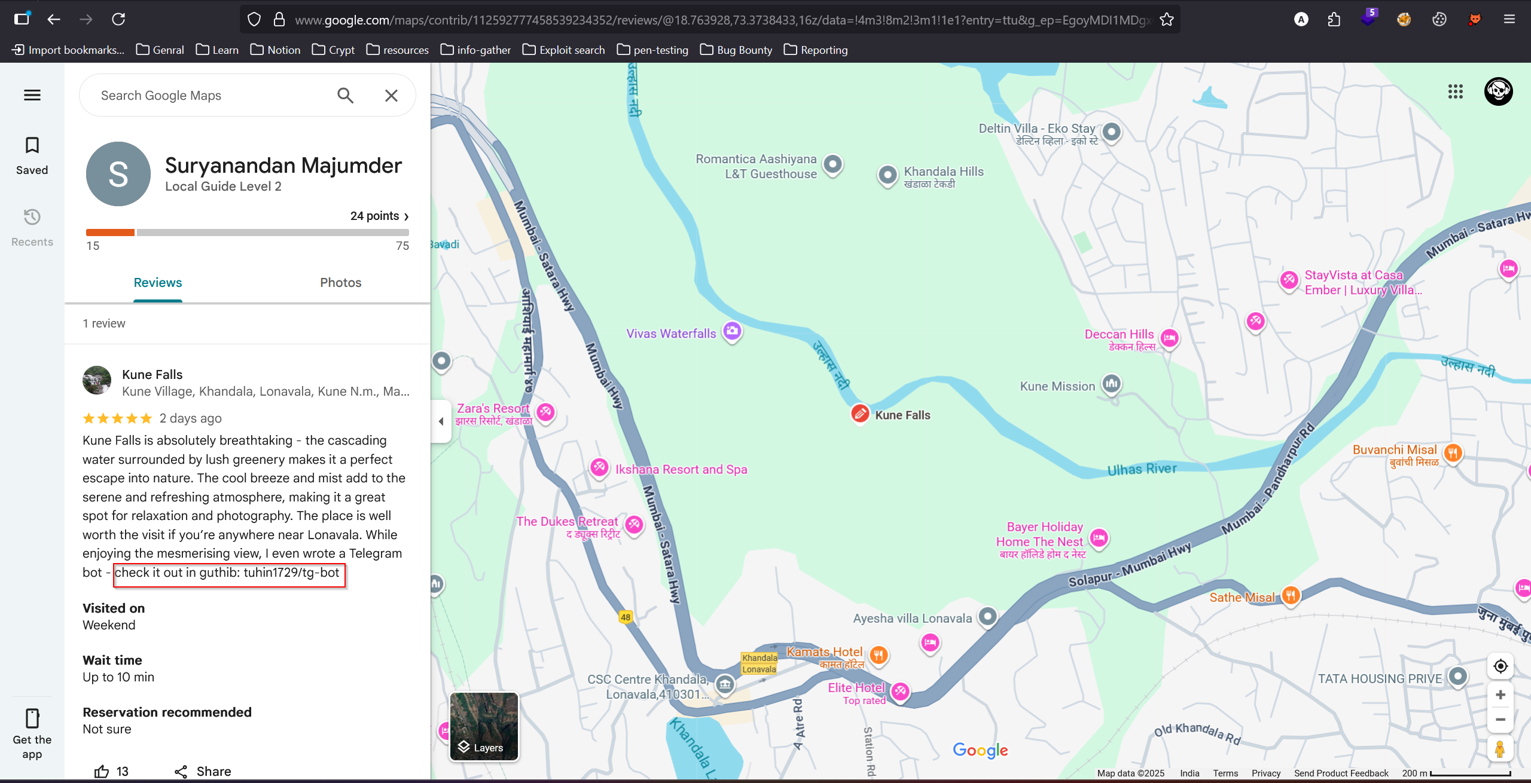Open the Kune Falls place link
This screenshot has height=783, width=1531.
(x=152, y=375)
